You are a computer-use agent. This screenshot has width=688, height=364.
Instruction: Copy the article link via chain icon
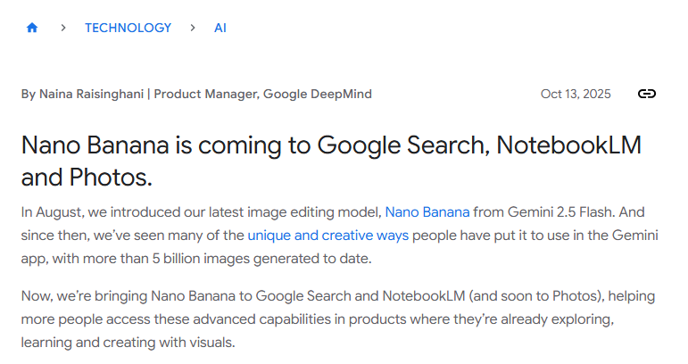pos(647,95)
